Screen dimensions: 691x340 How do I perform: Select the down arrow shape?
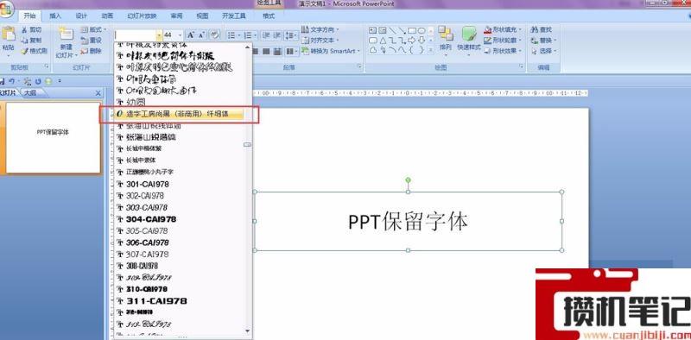(x=422, y=40)
